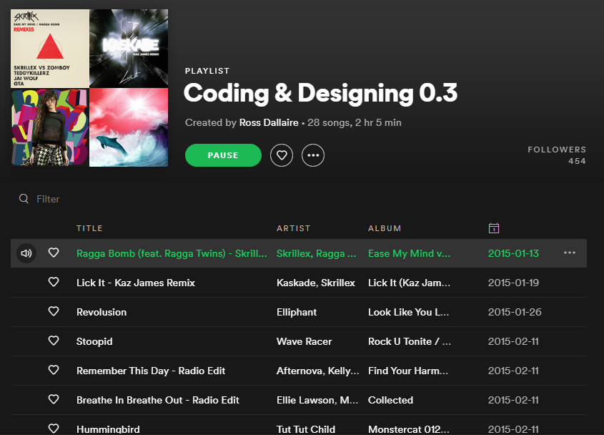This screenshot has width=604, height=435.
Task: Sort tracks by ARTIST column header
Action: [x=293, y=228]
